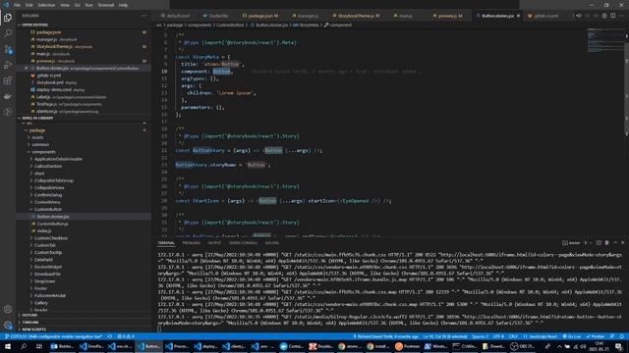
Task: Open the Accounts icon in the activity bar
Action: [x=8, y=309]
